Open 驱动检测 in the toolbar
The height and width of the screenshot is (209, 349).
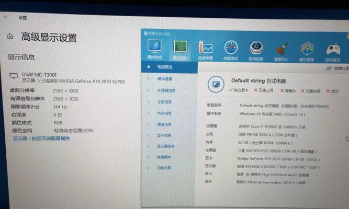pos(256,51)
